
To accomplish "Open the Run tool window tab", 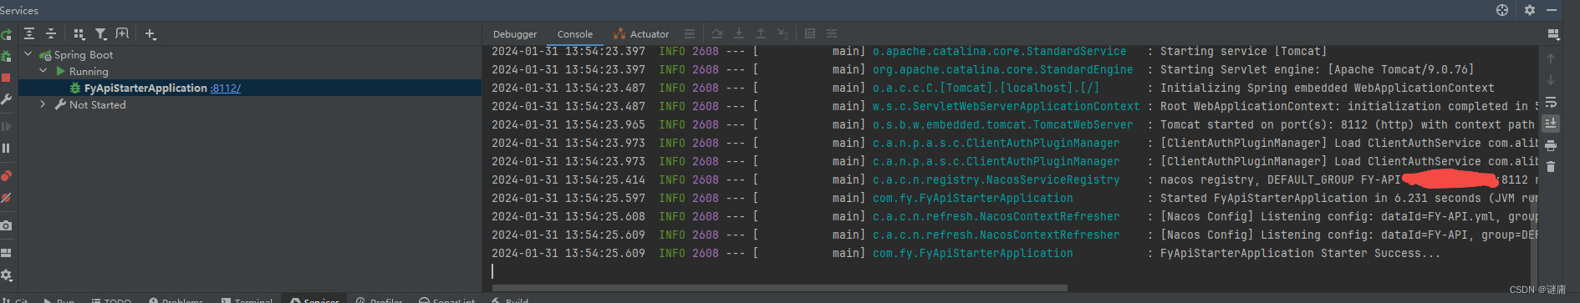I will click(59, 299).
